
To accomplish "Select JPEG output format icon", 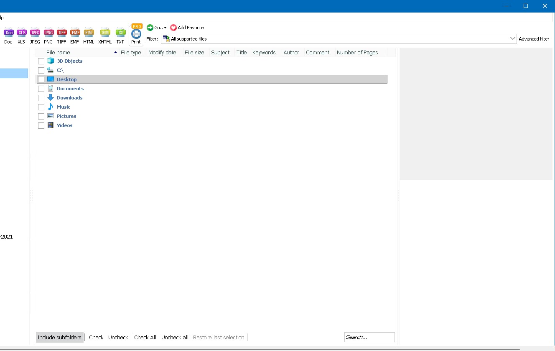I will [x=35, y=33].
